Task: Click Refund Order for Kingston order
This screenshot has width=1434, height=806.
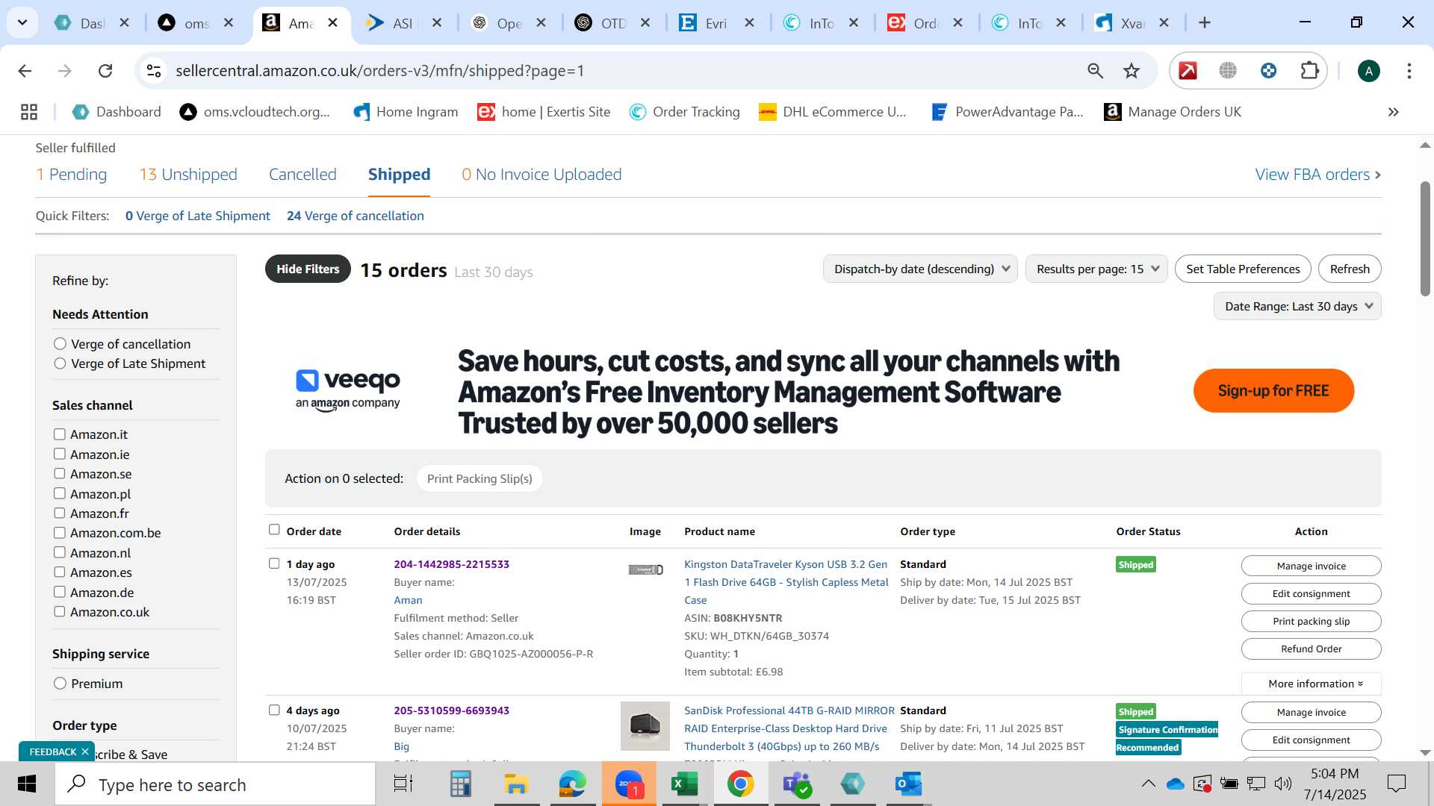Action: pyautogui.click(x=1311, y=649)
